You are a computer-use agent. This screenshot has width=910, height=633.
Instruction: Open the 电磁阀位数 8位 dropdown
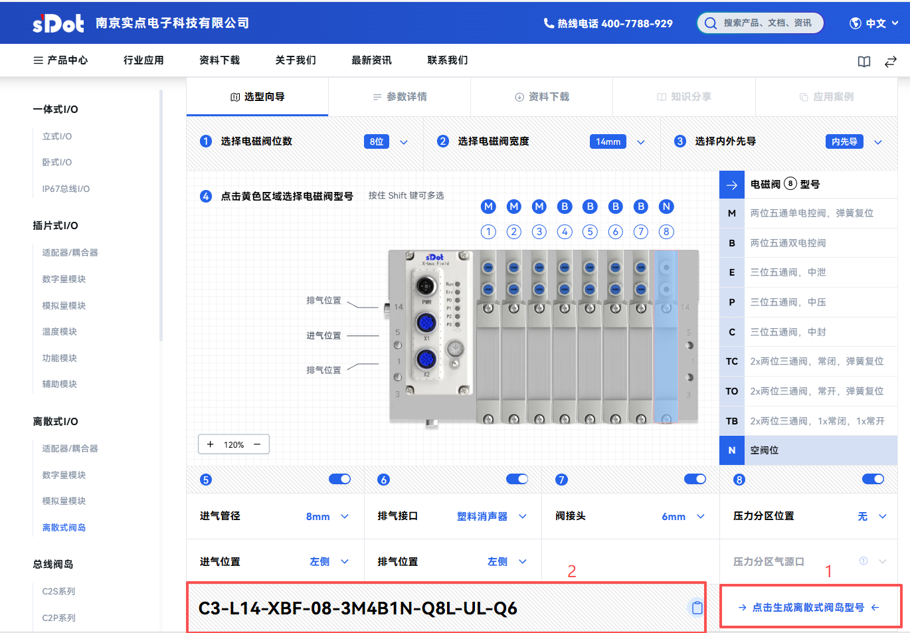click(386, 141)
